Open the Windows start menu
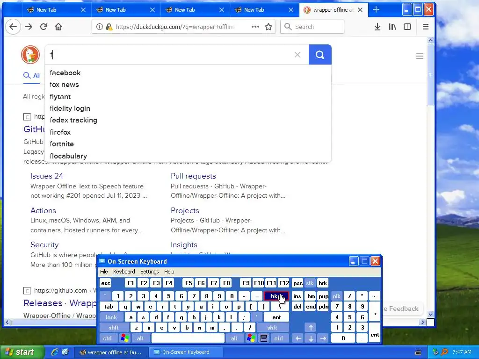 pos(22,352)
